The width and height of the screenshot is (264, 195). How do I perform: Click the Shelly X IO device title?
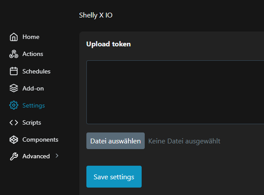click(x=96, y=15)
